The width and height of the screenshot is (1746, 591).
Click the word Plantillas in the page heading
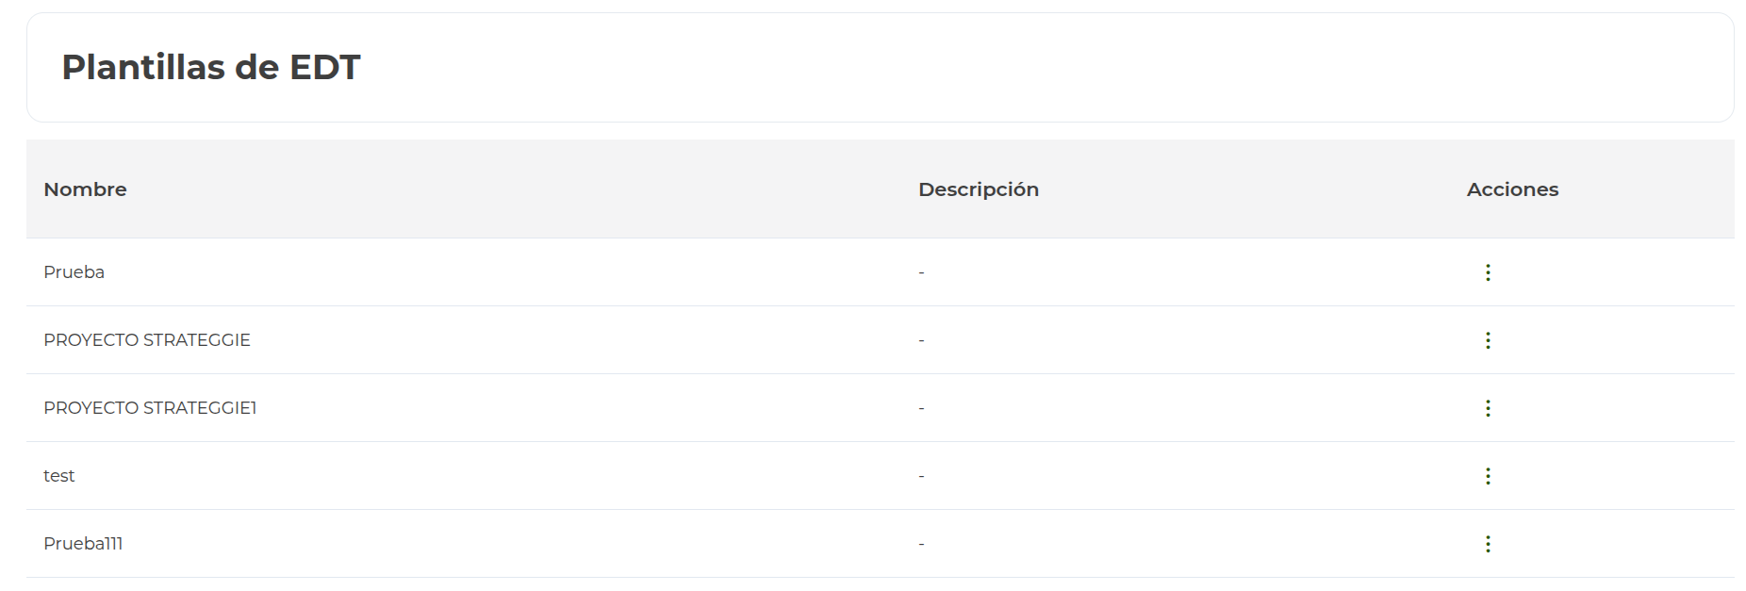[143, 68]
